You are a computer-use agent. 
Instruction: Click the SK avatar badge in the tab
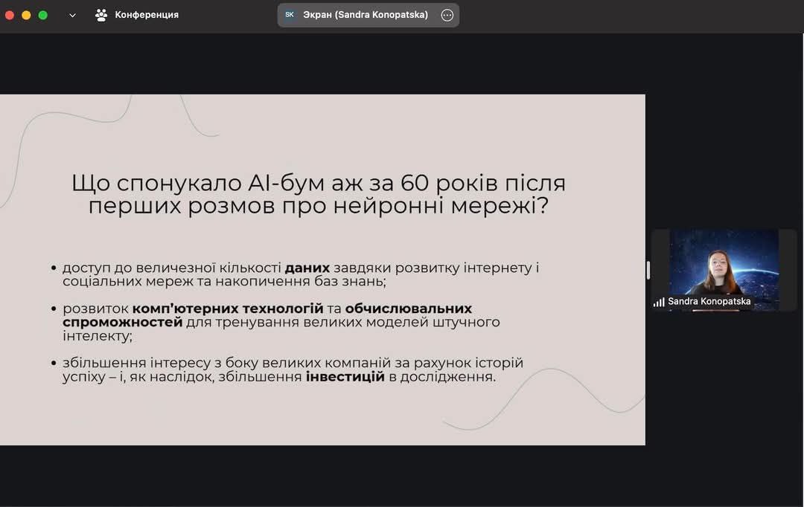(290, 15)
